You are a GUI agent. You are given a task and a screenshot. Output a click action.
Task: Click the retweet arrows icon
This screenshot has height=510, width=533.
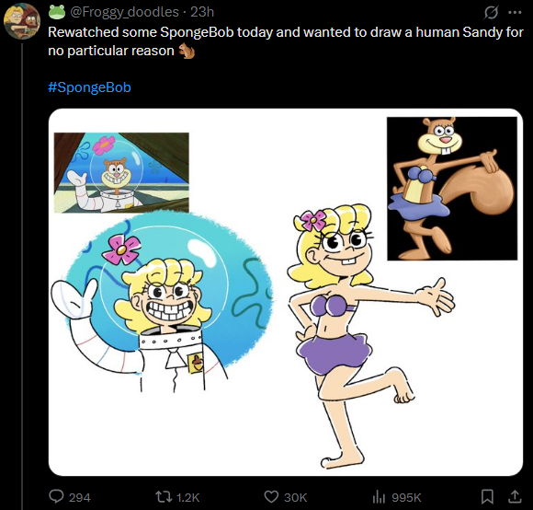pyautogui.click(x=164, y=497)
